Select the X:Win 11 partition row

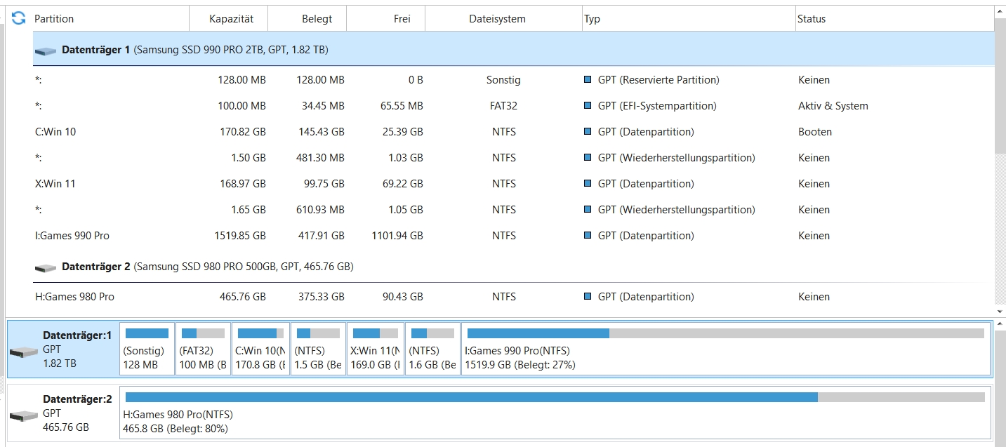click(x=513, y=184)
